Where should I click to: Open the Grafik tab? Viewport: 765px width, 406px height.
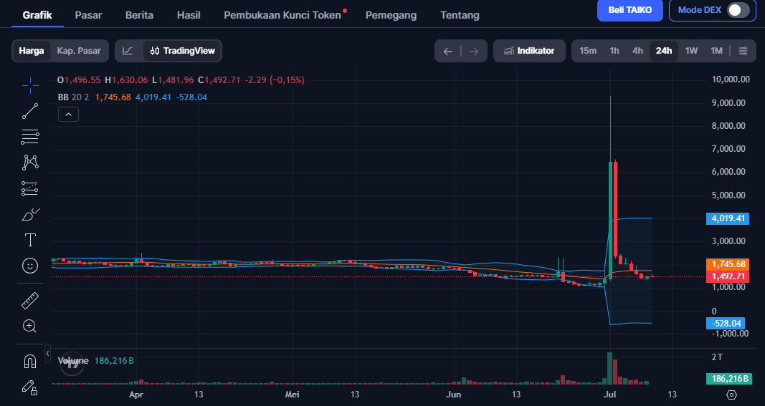[37, 15]
